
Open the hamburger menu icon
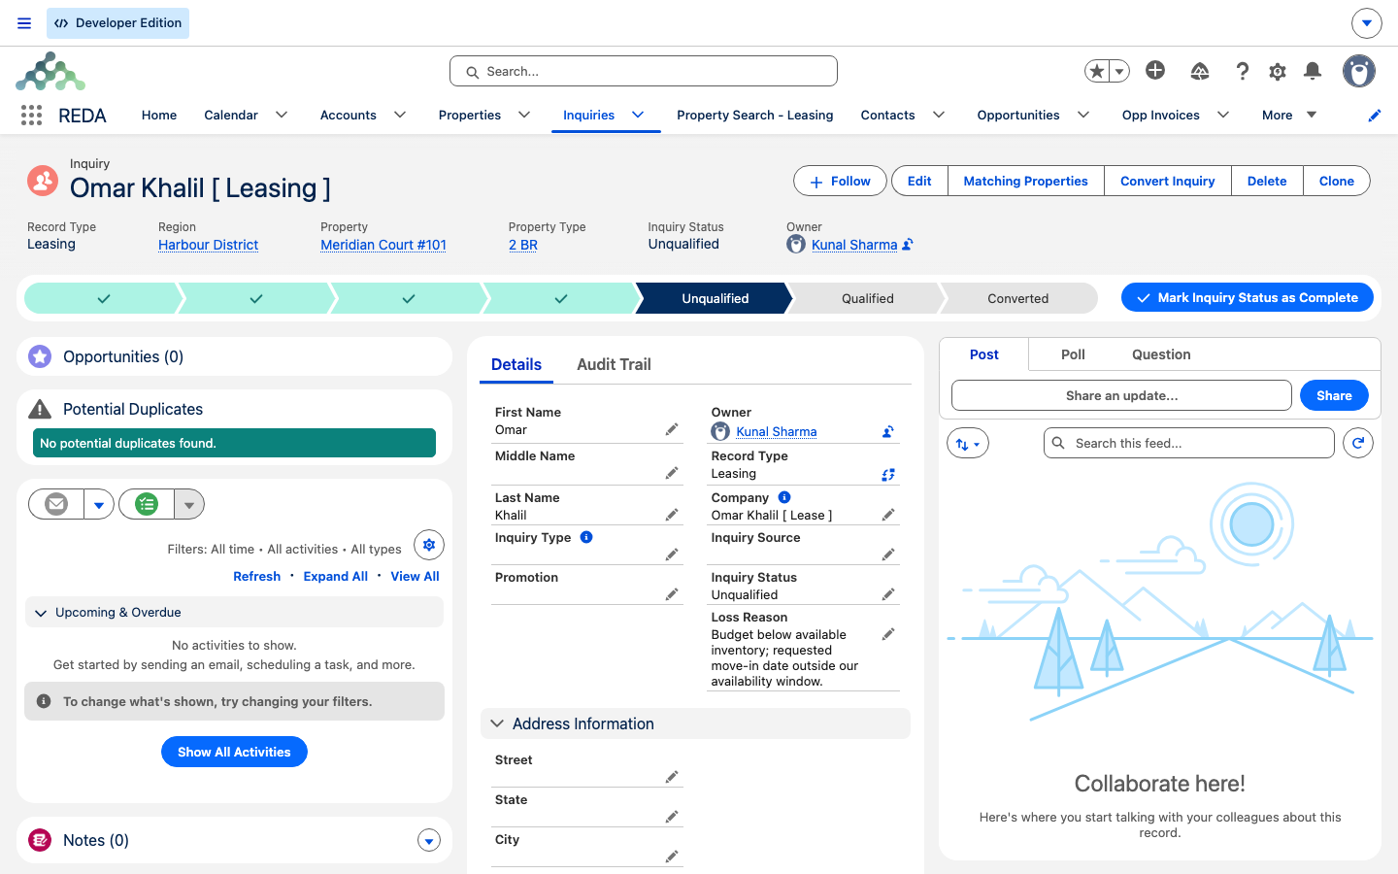(24, 23)
